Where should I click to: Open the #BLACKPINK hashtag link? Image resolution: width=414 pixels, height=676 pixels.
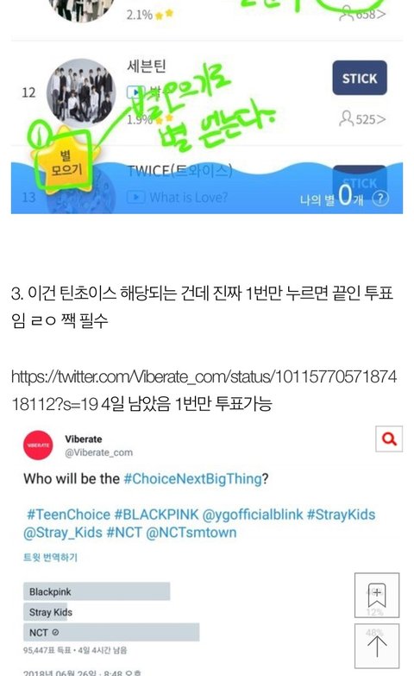click(x=156, y=515)
